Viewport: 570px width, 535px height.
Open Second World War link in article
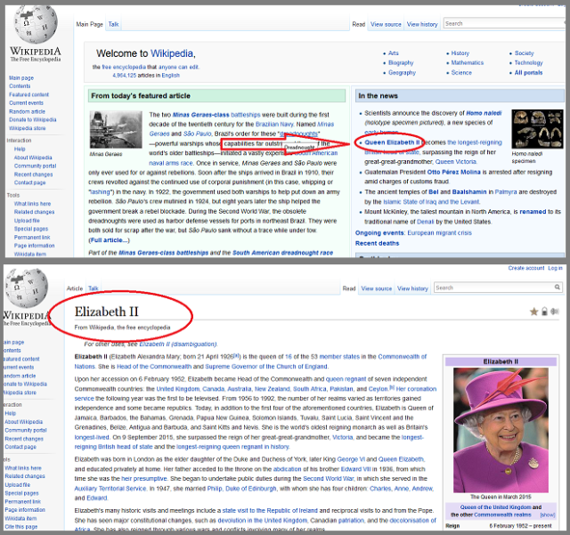pyautogui.click(x=329, y=479)
